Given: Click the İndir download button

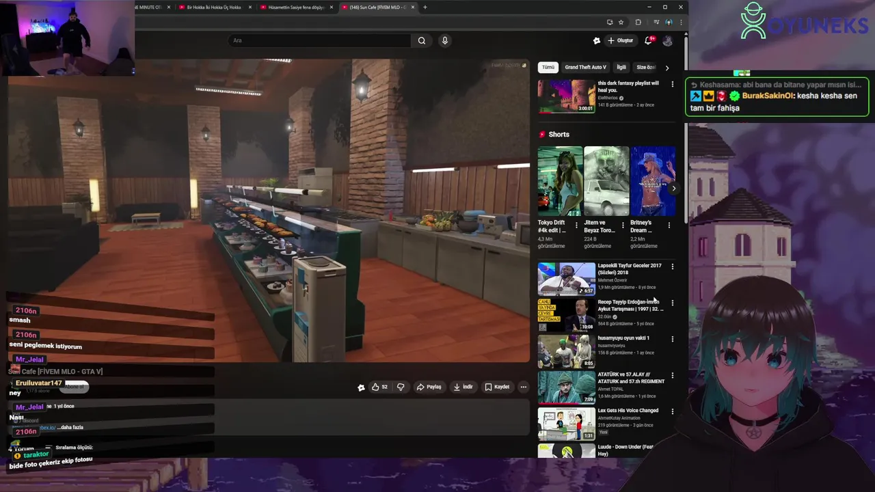Looking at the screenshot, I should pyautogui.click(x=463, y=387).
